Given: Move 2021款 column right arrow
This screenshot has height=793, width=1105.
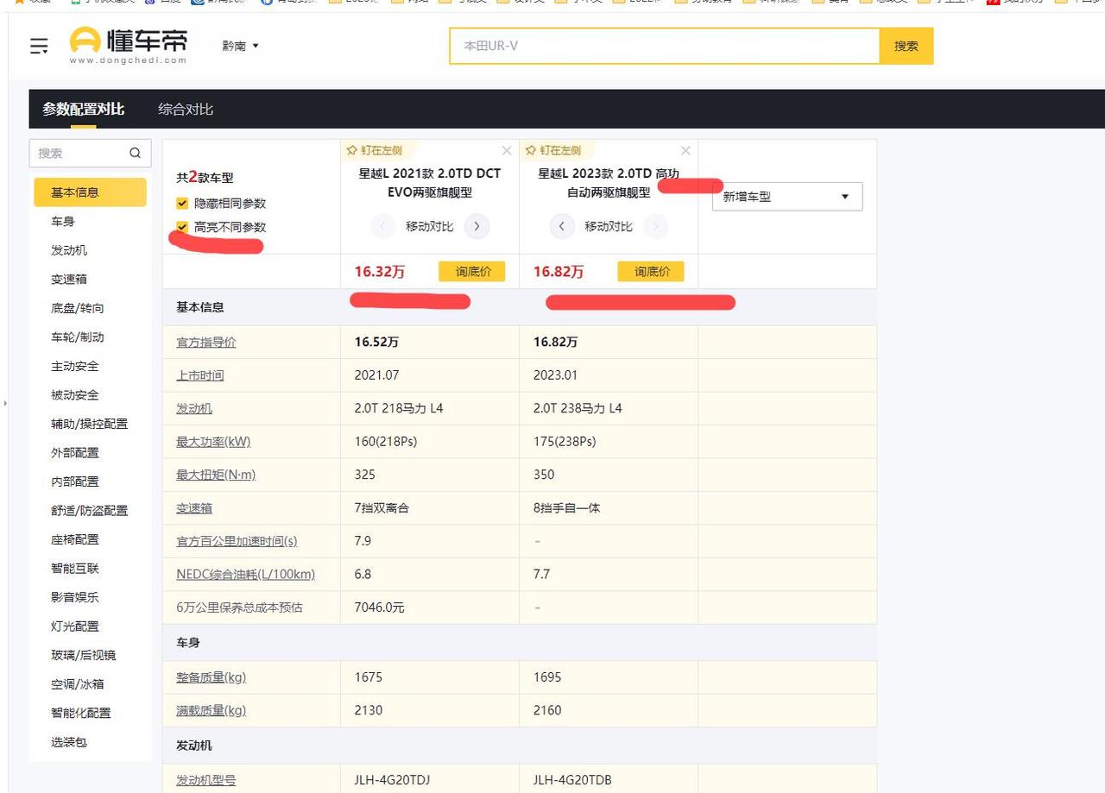Looking at the screenshot, I should click(477, 227).
